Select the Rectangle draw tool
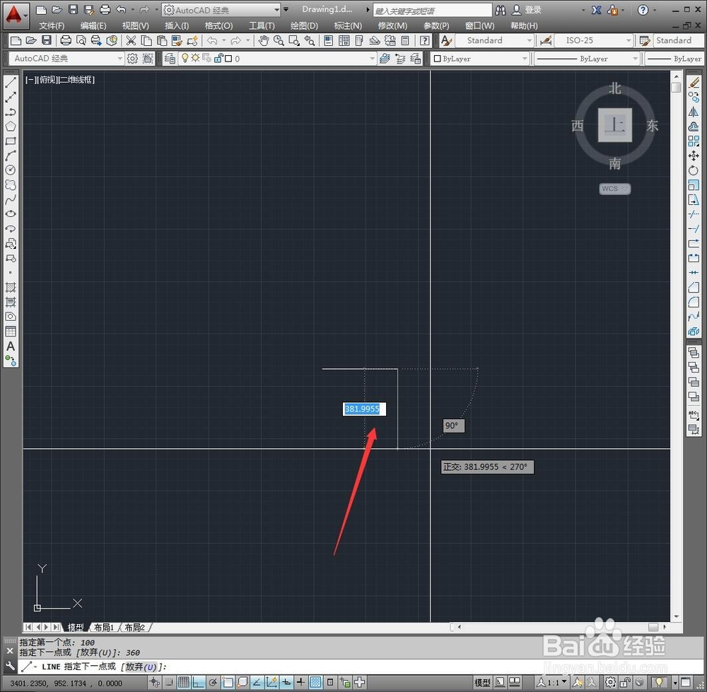The image size is (707, 692). [11, 141]
